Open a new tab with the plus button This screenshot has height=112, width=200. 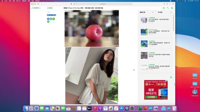[170, 4]
